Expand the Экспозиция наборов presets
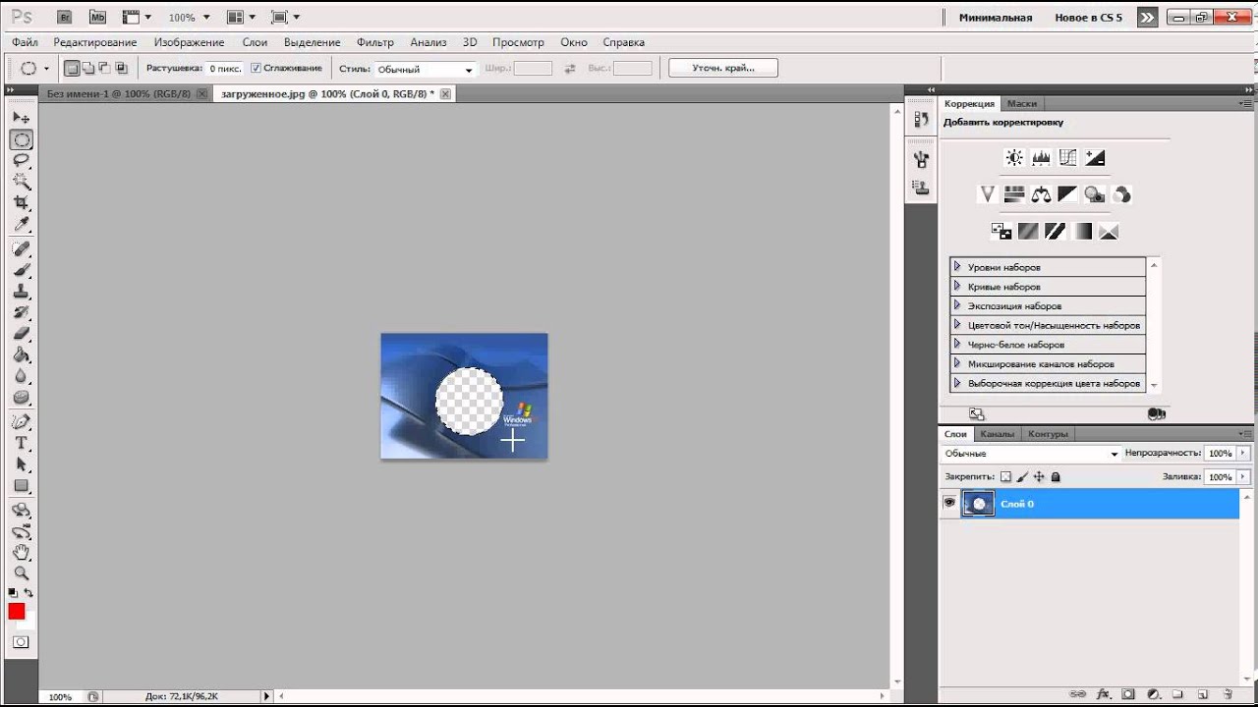This screenshot has width=1258, height=707. point(957,305)
